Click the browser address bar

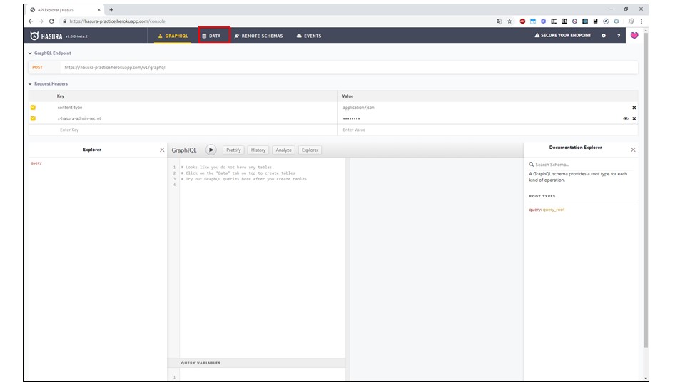(x=280, y=21)
